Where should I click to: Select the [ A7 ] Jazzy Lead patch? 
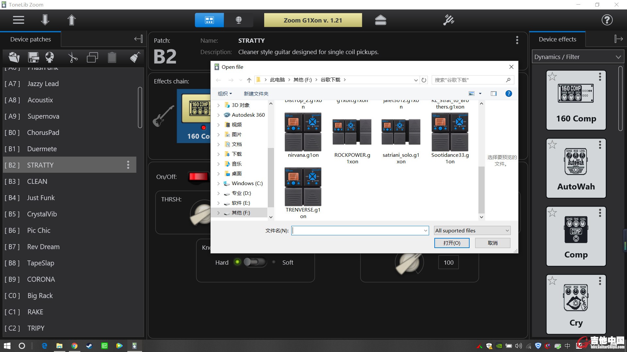pyautogui.click(x=70, y=83)
